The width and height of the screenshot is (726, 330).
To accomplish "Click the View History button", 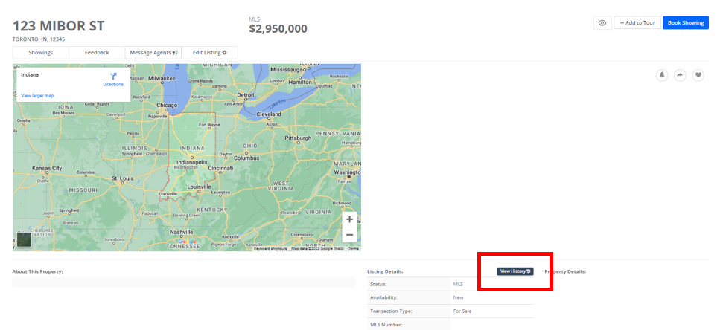I will [x=515, y=271].
